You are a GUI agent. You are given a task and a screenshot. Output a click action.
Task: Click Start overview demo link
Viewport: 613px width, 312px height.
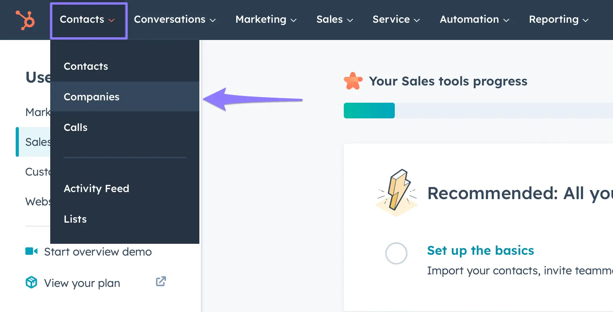point(98,252)
